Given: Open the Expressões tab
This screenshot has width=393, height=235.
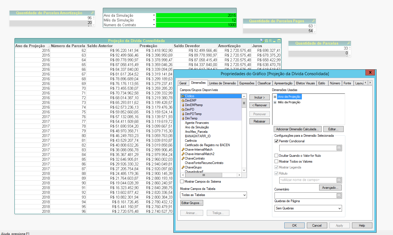Looking at the screenshot, I should [247, 83].
